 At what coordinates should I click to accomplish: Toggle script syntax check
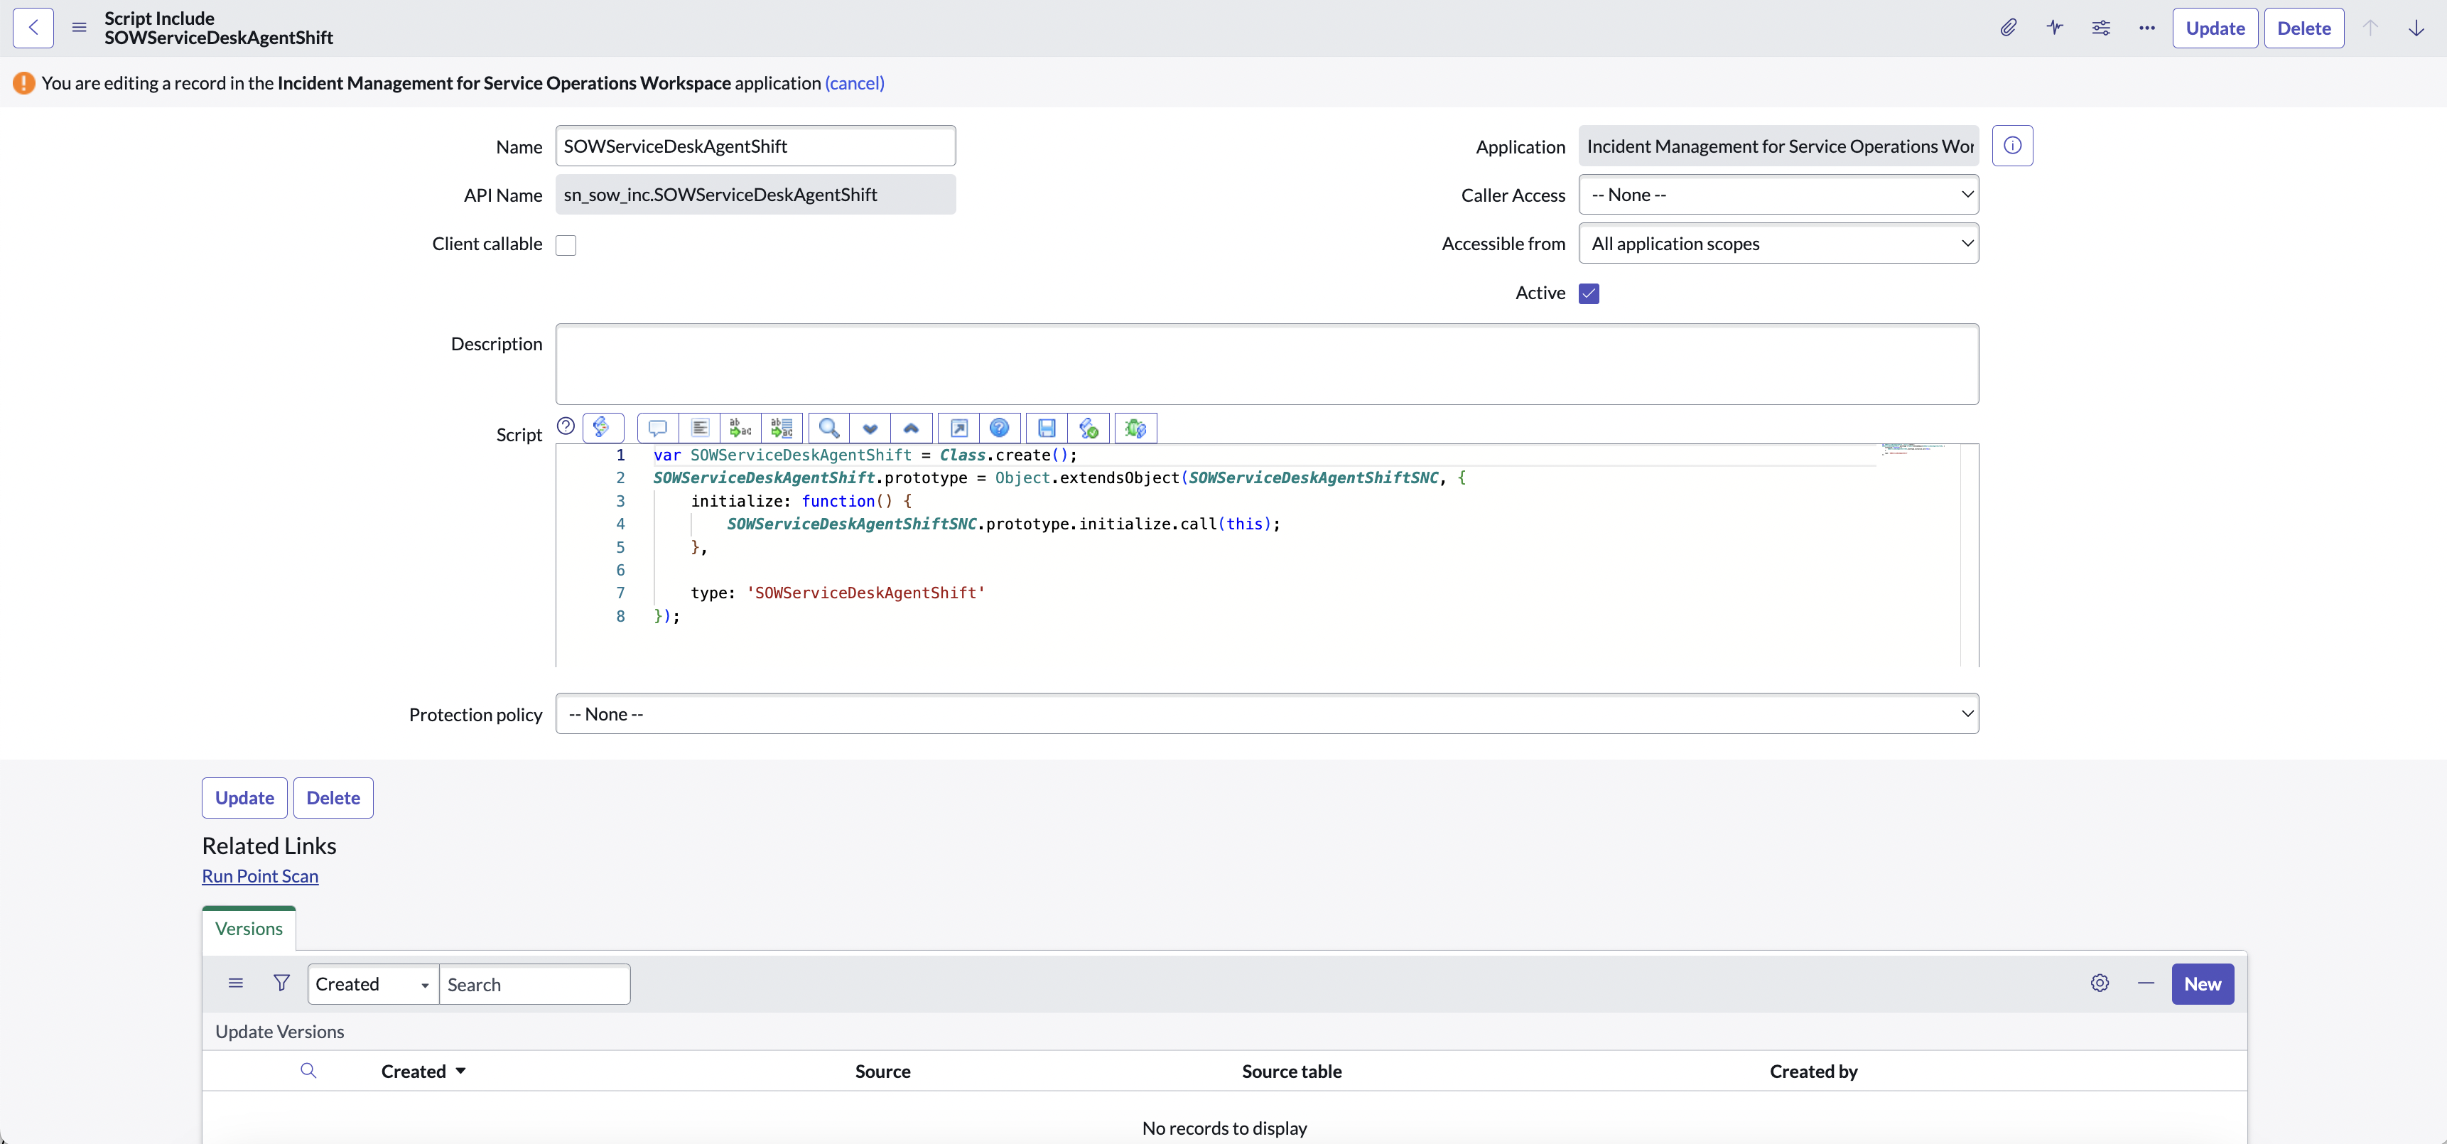1088,428
